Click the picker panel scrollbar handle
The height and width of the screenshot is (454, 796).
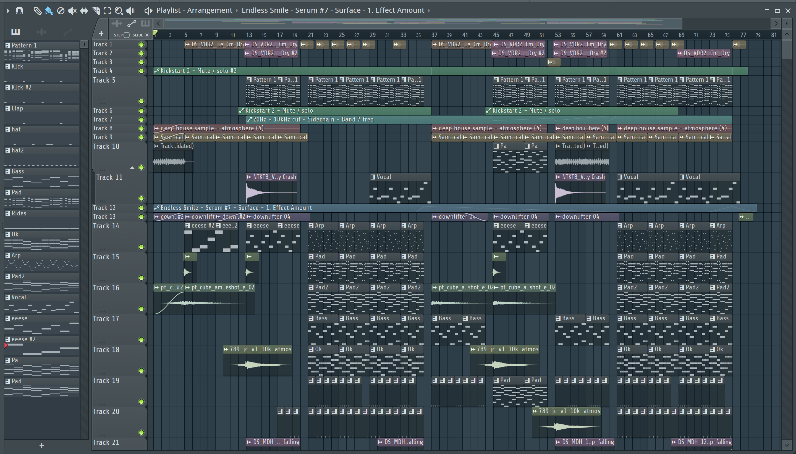pos(84,44)
